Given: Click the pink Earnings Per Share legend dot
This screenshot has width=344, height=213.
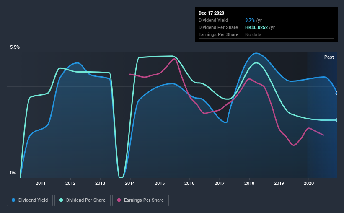Looking at the screenshot, I should (119, 200).
